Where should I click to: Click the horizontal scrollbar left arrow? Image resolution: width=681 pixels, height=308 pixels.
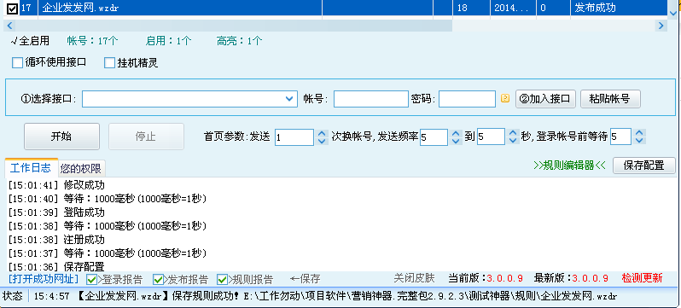[x=9, y=26]
